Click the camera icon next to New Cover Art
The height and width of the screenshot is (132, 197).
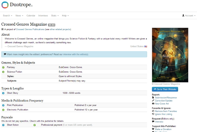[x=153, y=104]
